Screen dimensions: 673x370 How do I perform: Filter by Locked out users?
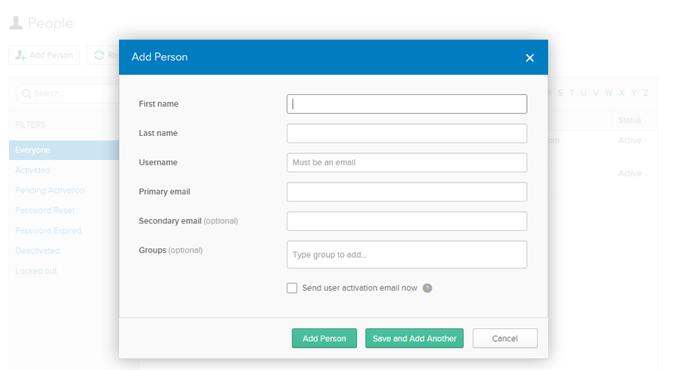pyautogui.click(x=36, y=271)
